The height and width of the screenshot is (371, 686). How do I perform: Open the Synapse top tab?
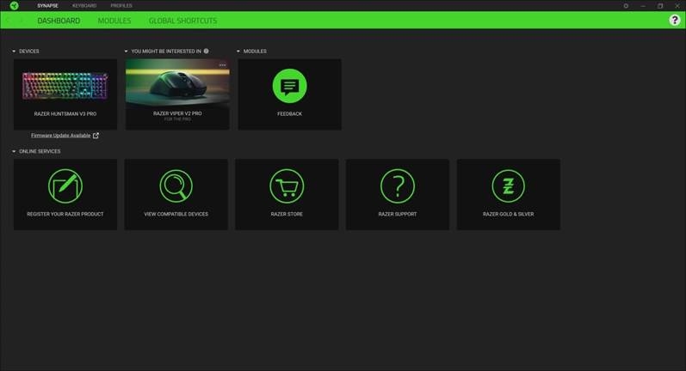coord(47,6)
